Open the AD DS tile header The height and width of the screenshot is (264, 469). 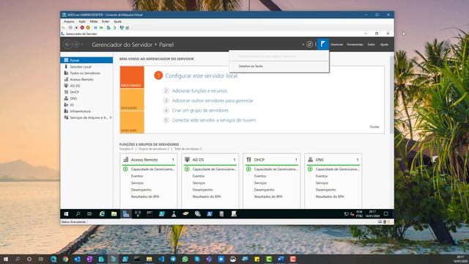point(210,160)
